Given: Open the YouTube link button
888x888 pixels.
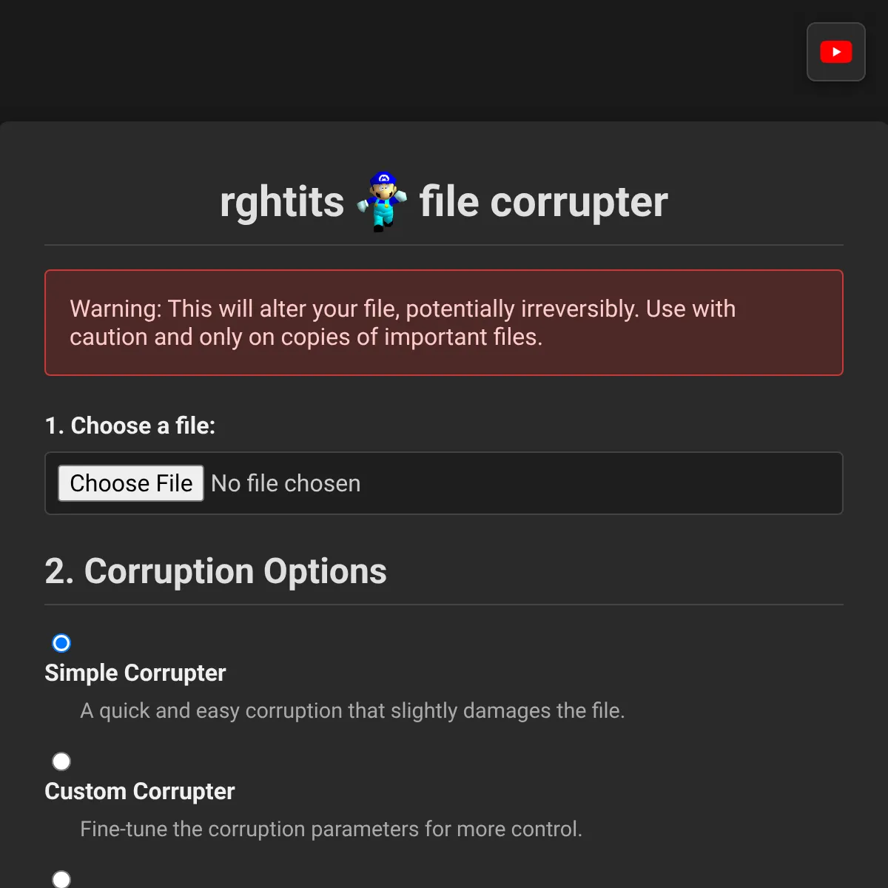Looking at the screenshot, I should (835, 52).
